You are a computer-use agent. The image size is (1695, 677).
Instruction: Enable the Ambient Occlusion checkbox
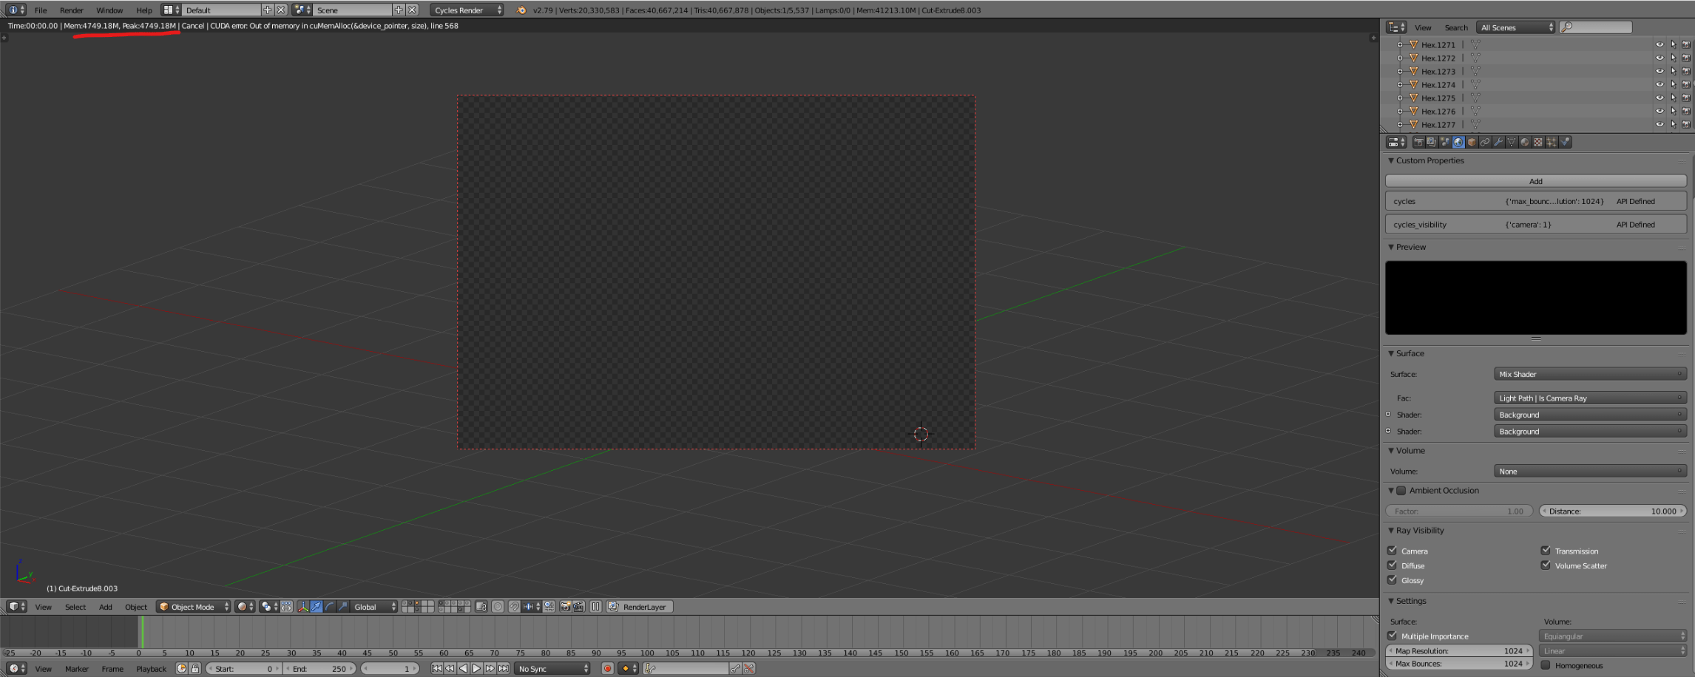(x=1402, y=490)
